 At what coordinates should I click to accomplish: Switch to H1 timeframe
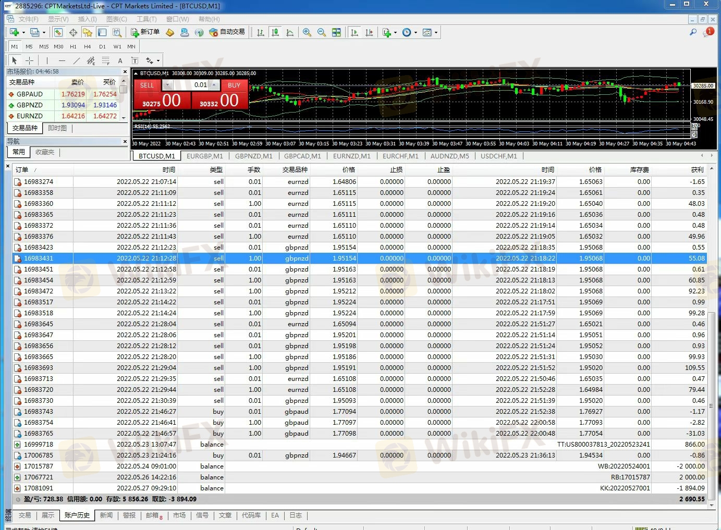pyautogui.click(x=73, y=46)
